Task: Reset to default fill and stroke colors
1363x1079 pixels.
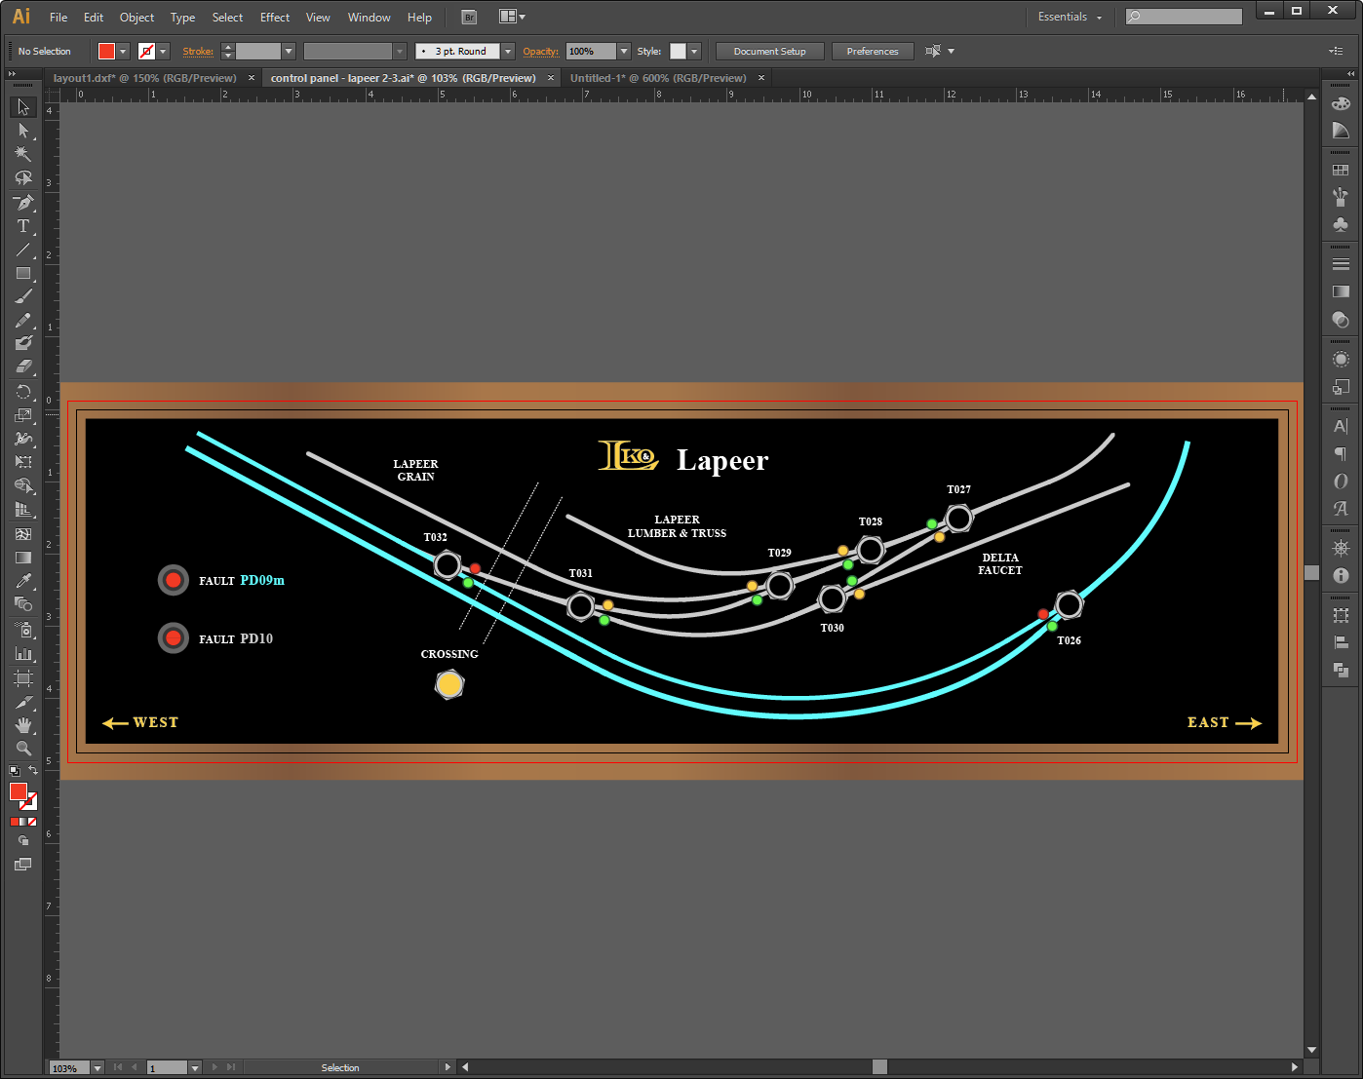Action: tap(14, 771)
